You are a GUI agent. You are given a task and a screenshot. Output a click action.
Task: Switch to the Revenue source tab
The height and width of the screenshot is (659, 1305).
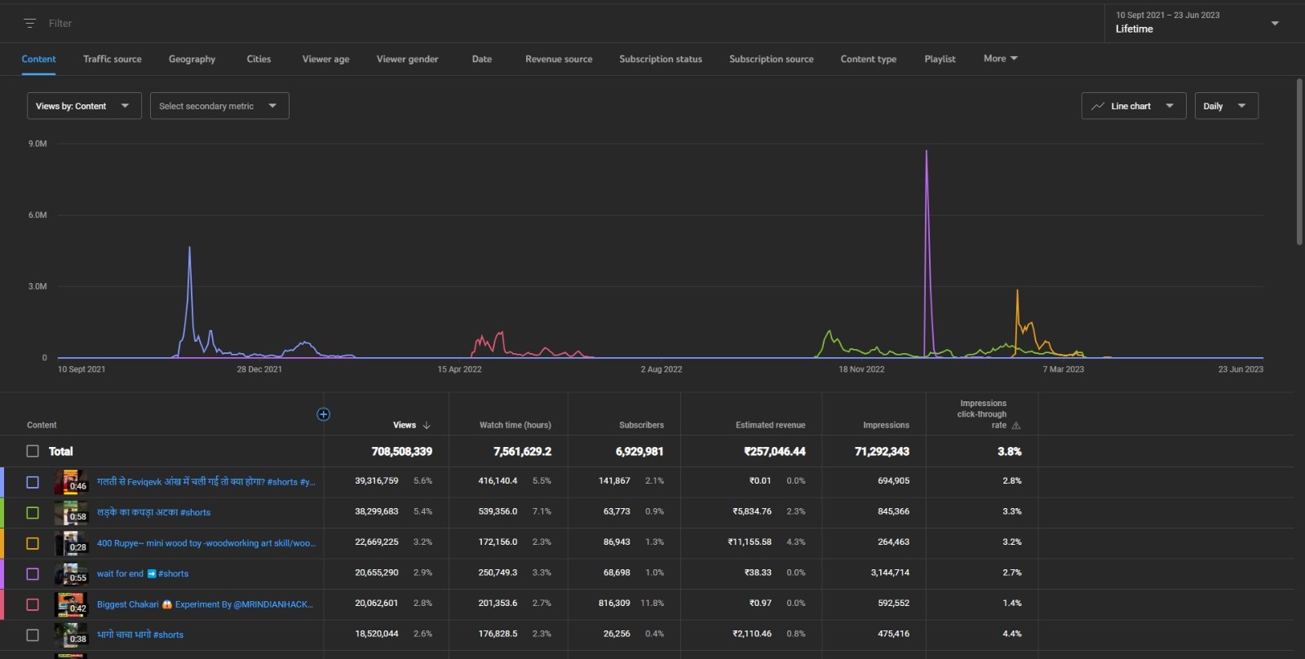(559, 59)
